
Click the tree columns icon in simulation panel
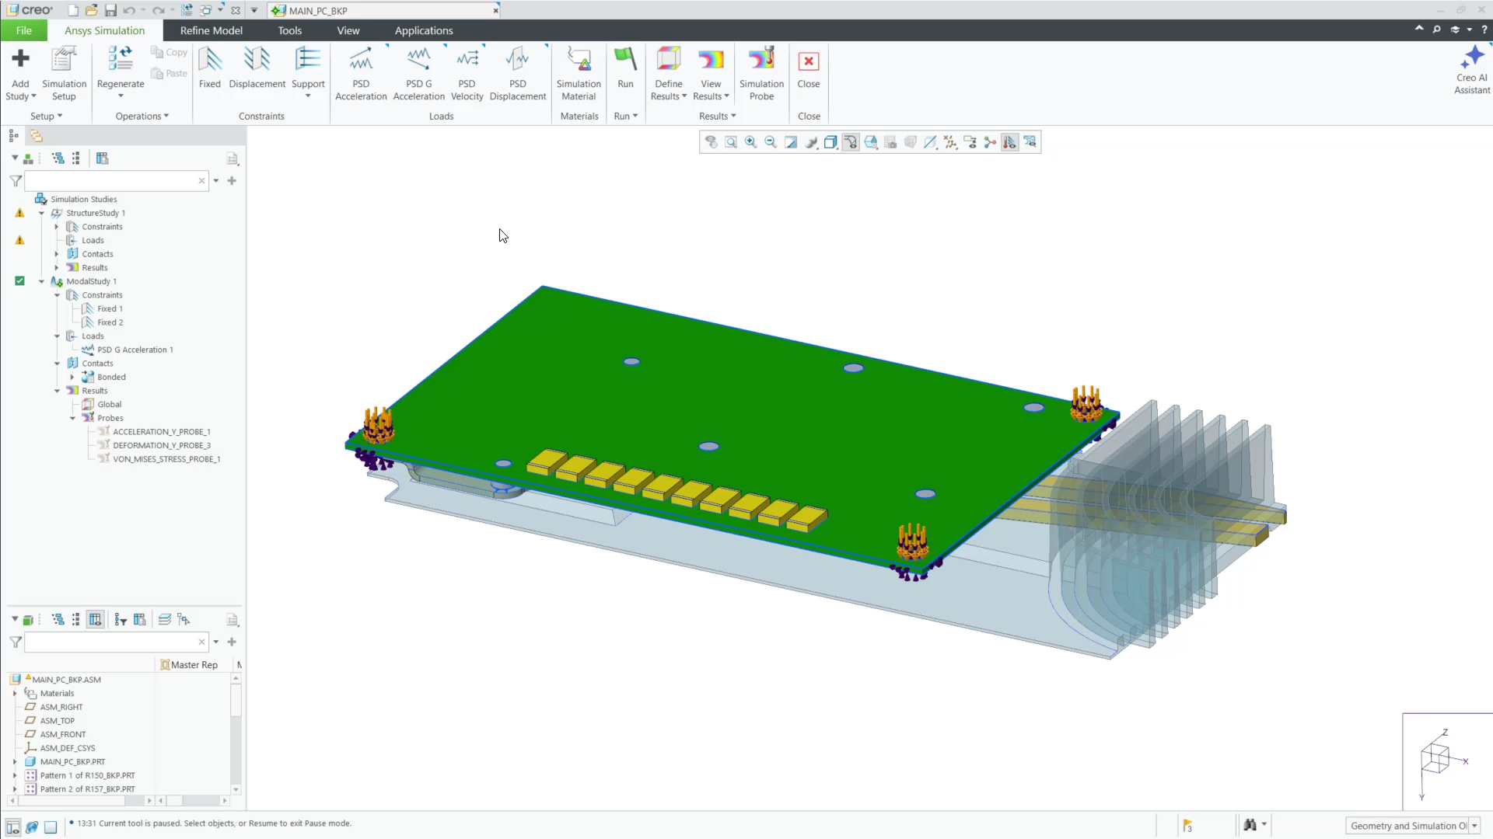[x=102, y=158]
